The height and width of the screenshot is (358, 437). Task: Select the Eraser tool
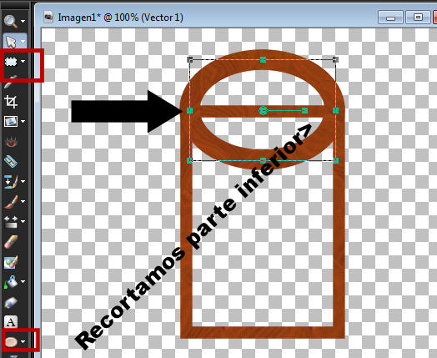(11, 242)
